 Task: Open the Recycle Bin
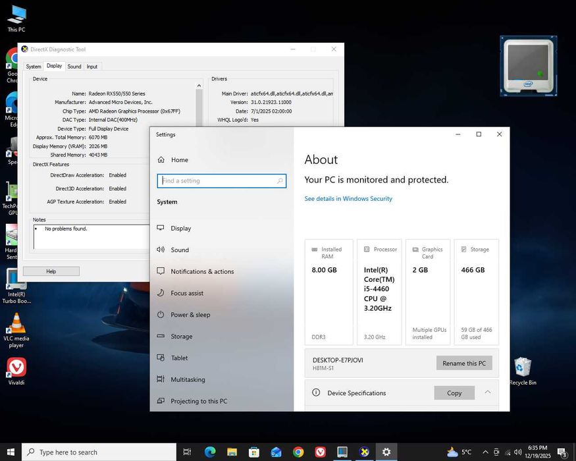pos(523,371)
